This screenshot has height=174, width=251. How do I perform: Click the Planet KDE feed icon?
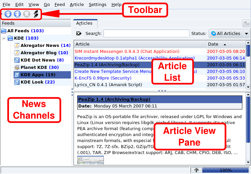(x=17, y=68)
